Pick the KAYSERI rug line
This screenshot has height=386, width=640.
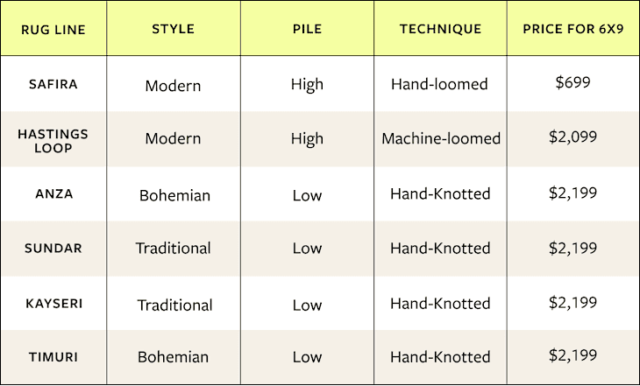click(x=53, y=304)
